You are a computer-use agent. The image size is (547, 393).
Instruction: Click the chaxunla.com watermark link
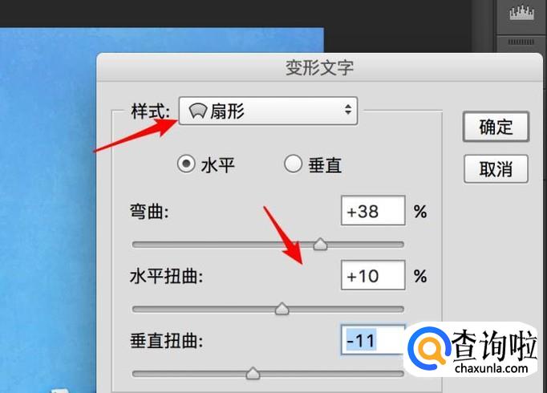point(492,368)
